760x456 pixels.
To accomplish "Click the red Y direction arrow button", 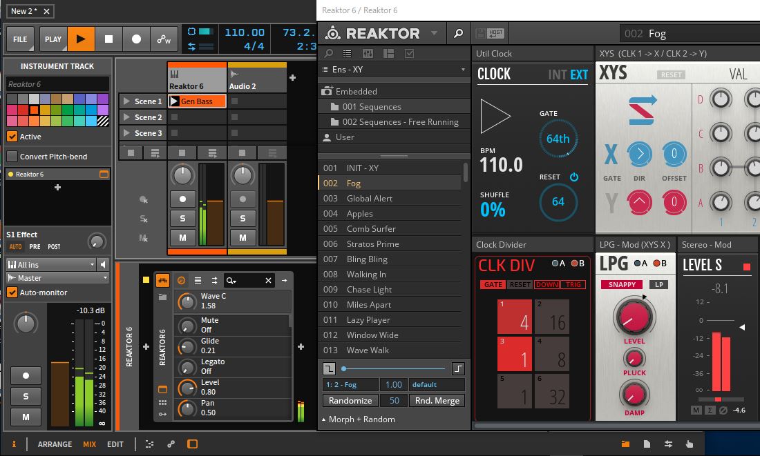I will point(639,202).
